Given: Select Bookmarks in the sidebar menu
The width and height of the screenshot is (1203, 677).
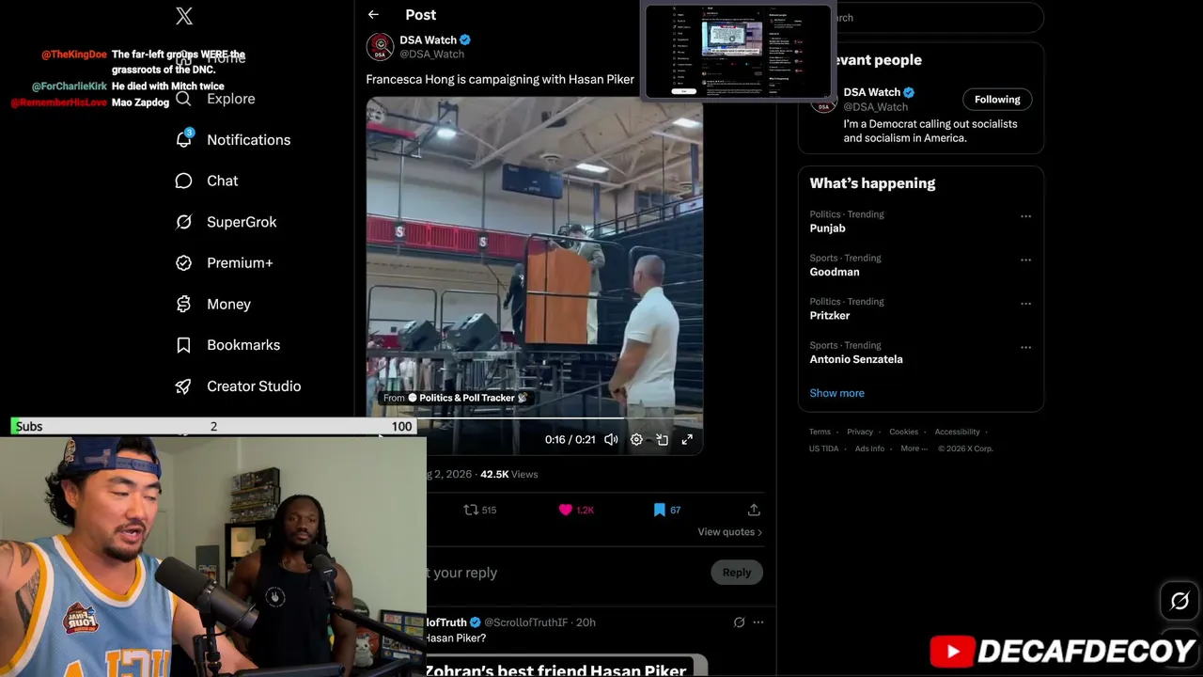Looking at the screenshot, I should pos(243,345).
